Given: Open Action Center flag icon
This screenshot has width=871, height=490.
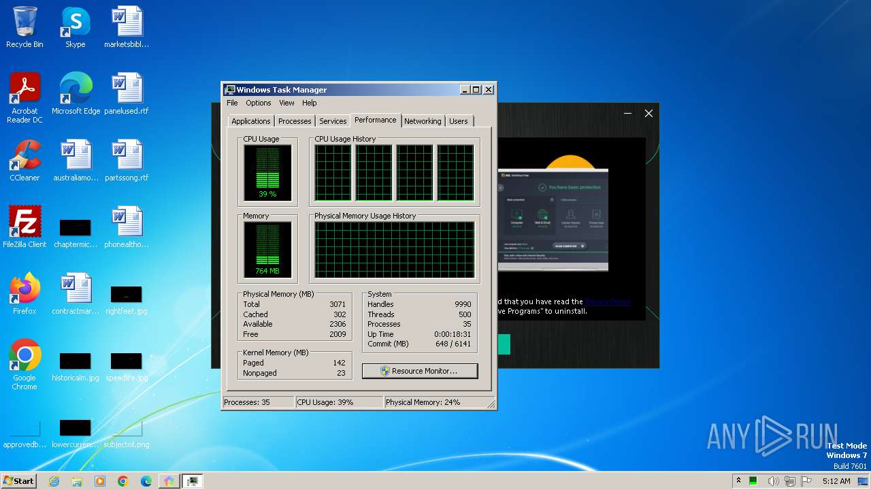Looking at the screenshot, I should 806,481.
